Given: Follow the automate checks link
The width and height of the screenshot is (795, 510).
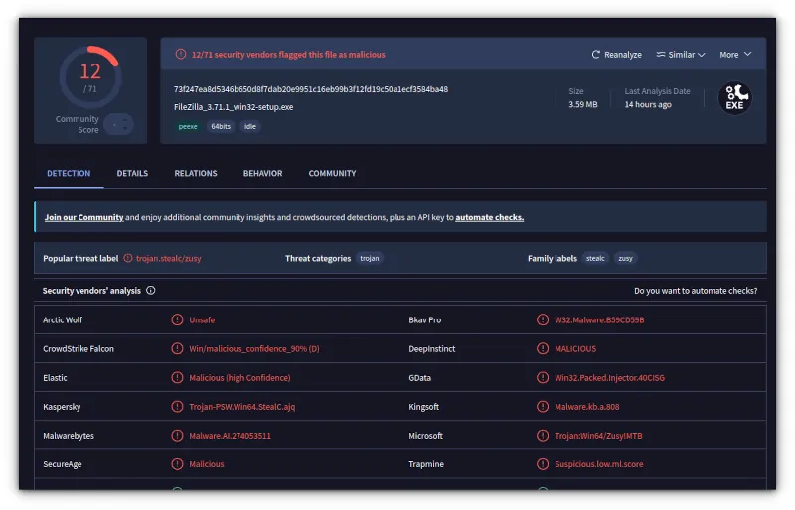Looking at the screenshot, I should coord(489,217).
